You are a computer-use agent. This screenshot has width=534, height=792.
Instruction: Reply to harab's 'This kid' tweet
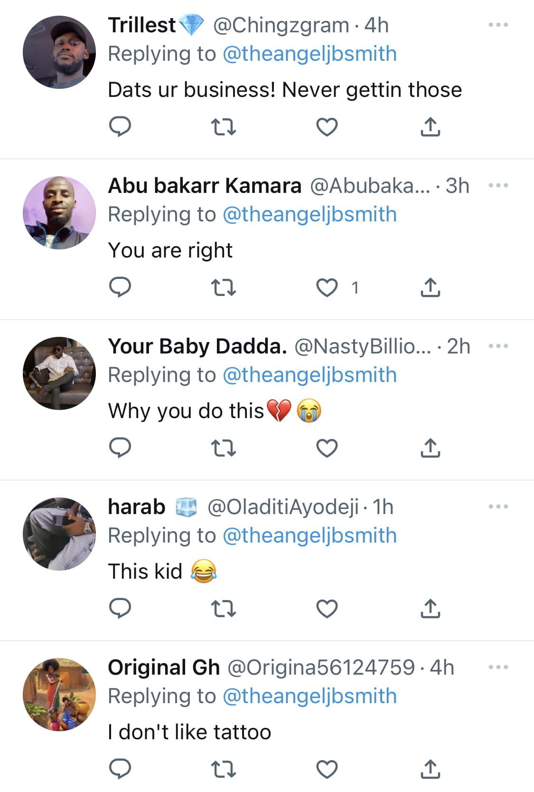pos(120,609)
